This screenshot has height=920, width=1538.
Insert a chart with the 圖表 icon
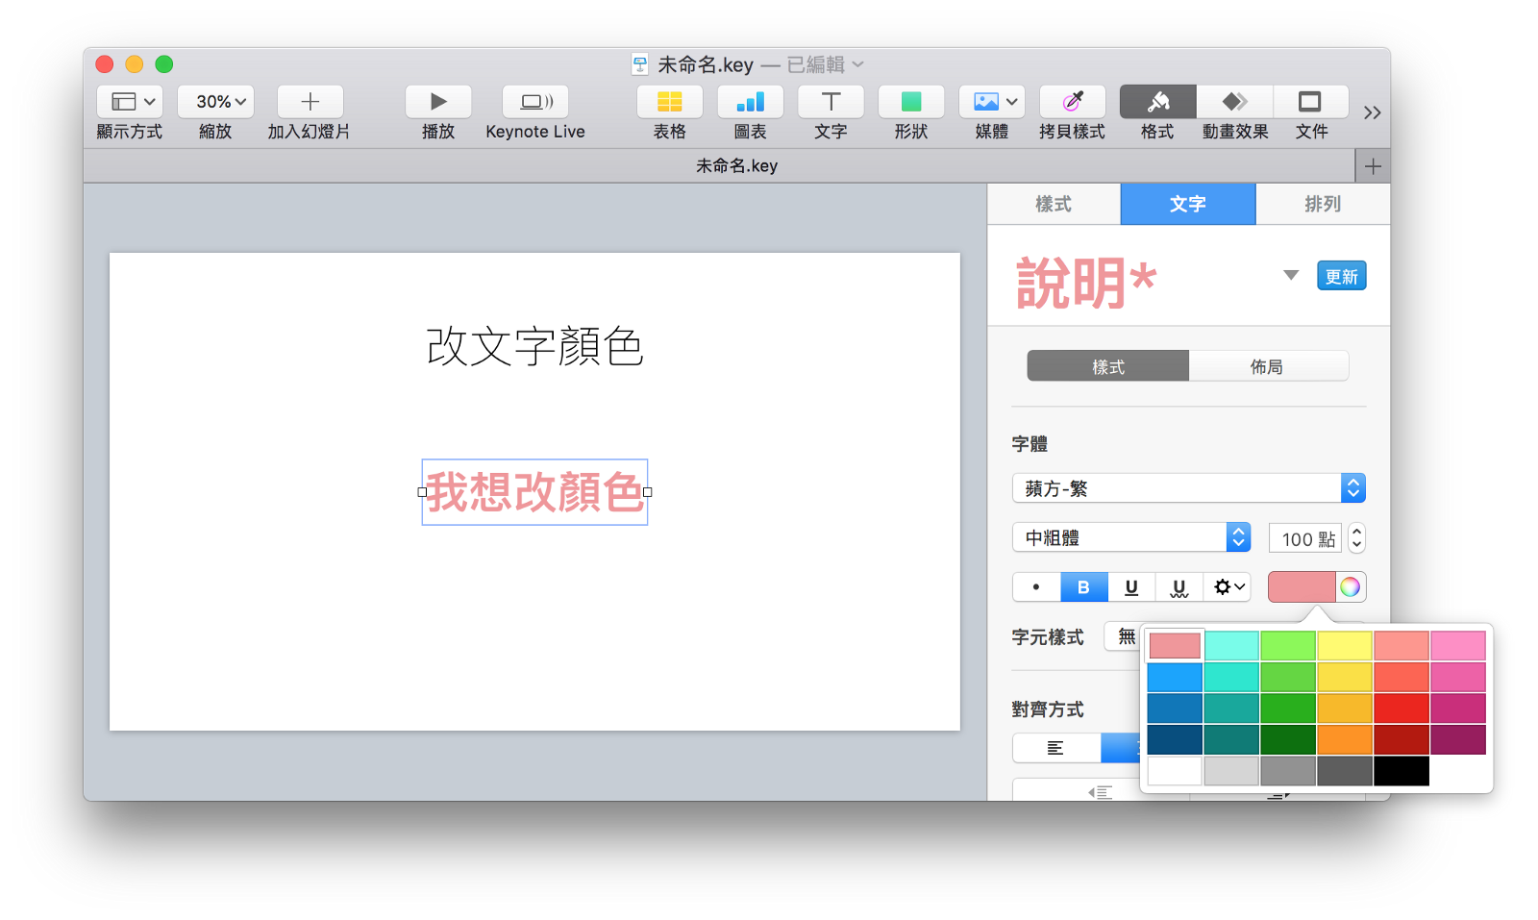point(750,102)
